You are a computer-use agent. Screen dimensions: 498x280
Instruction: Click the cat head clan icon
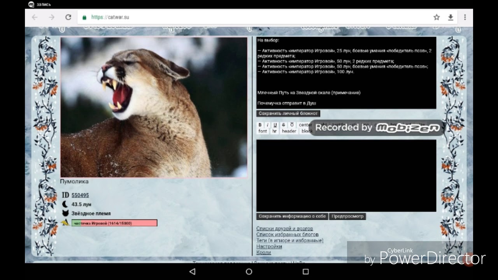pos(65,213)
